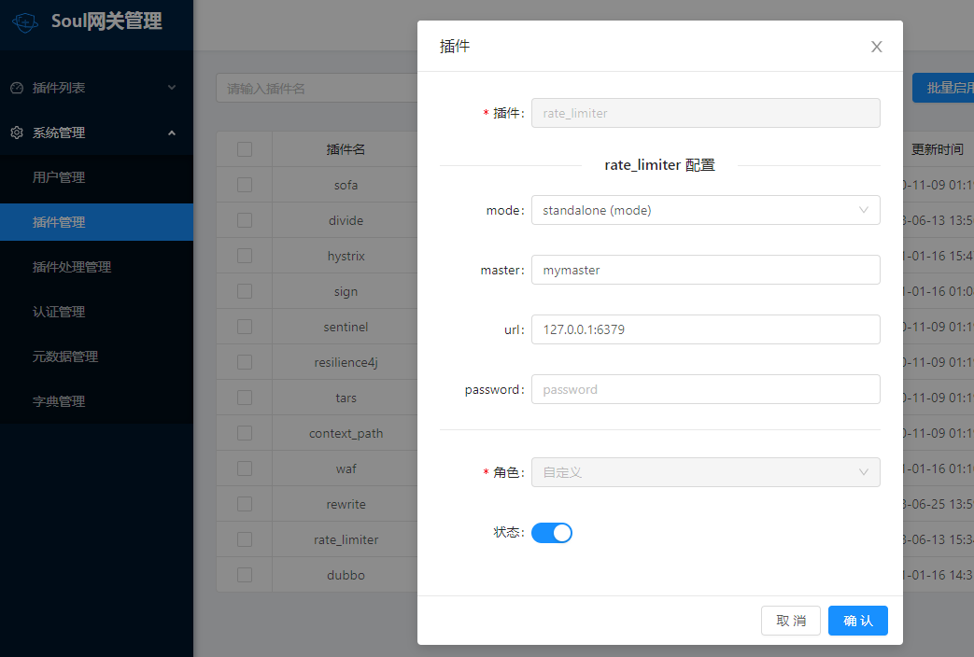Check the dubbo row checkbox
This screenshot has height=657, width=974.
[x=246, y=575]
